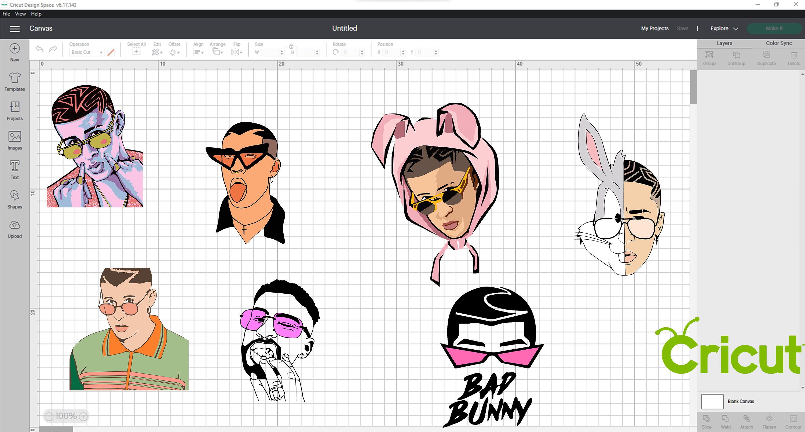Viewport: 805px width, 432px height.
Task: Click the Weld tool
Action: [726, 422]
